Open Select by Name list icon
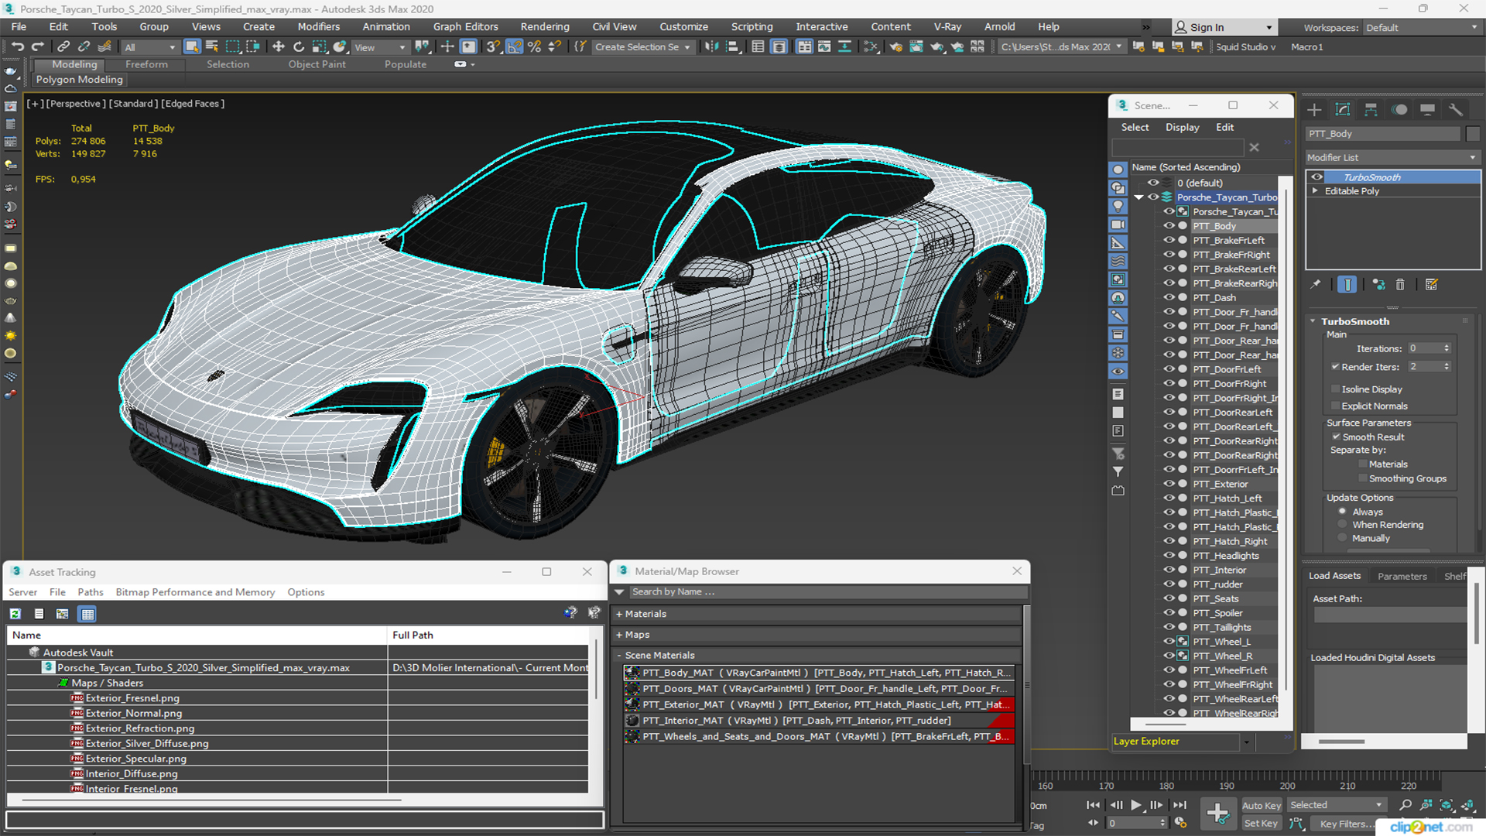This screenshot has width=1486, height=836. tap(211, 47)
